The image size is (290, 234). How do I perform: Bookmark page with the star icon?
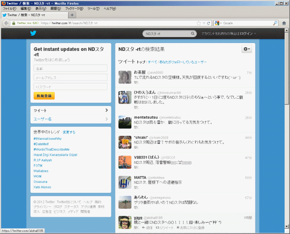coord(198,23)
